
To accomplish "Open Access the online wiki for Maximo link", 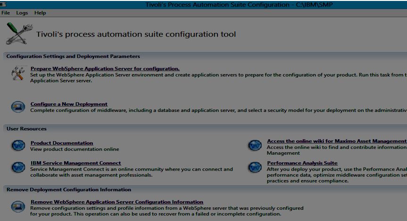I will (337, 141).
